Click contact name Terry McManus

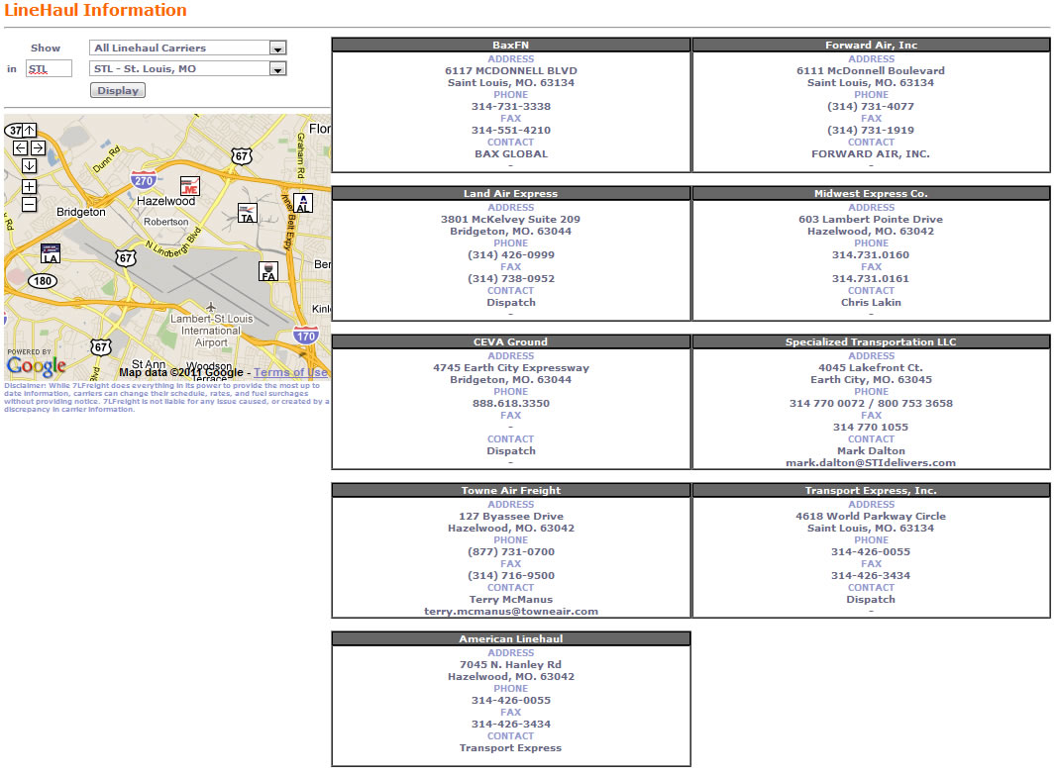[511, 600]
